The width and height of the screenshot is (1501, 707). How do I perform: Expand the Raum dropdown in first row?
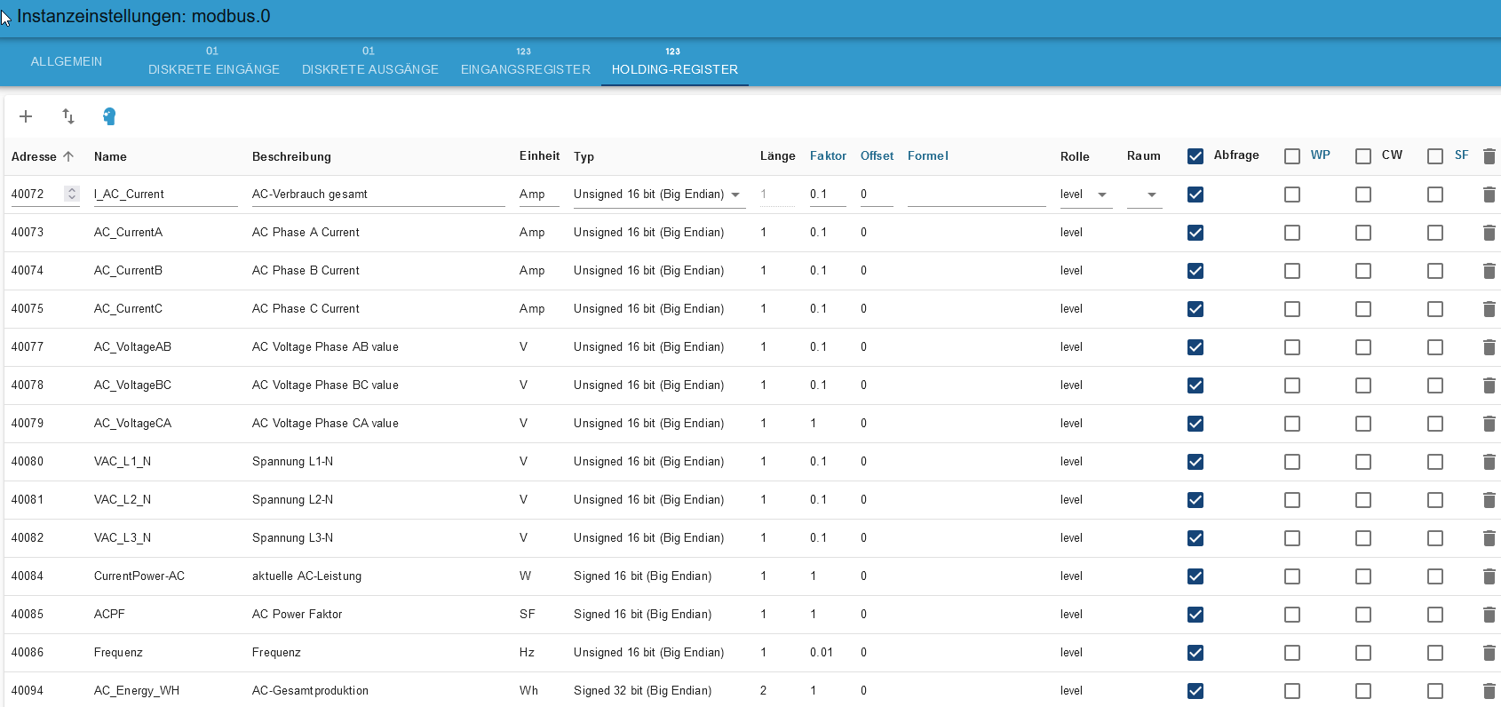point(1145,195)
